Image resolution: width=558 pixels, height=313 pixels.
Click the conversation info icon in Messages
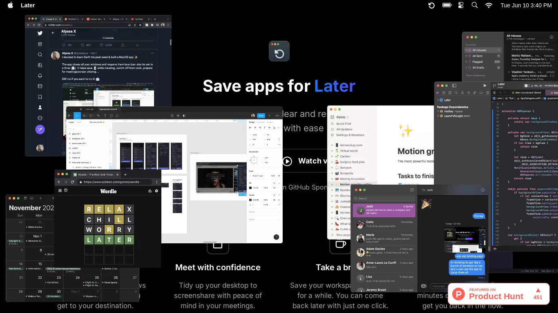[x=483, y=190]
